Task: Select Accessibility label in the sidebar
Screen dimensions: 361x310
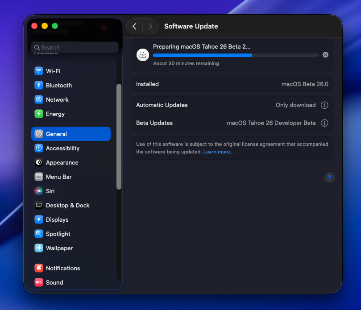Action: pos(62,148)
